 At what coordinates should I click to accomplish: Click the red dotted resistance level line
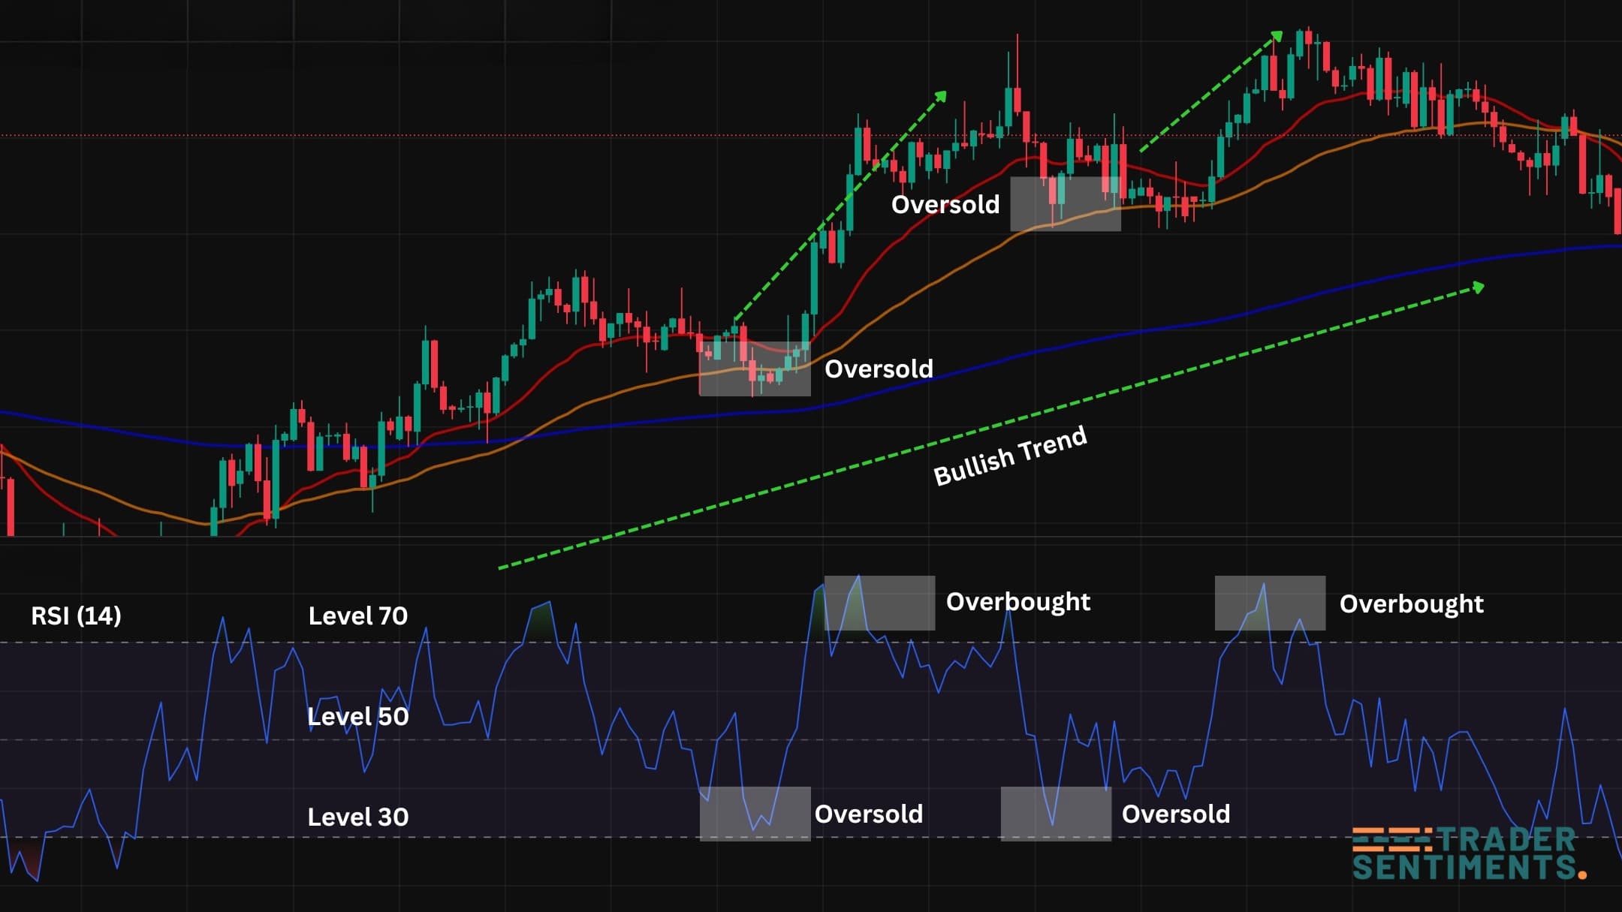click(451, 135)
